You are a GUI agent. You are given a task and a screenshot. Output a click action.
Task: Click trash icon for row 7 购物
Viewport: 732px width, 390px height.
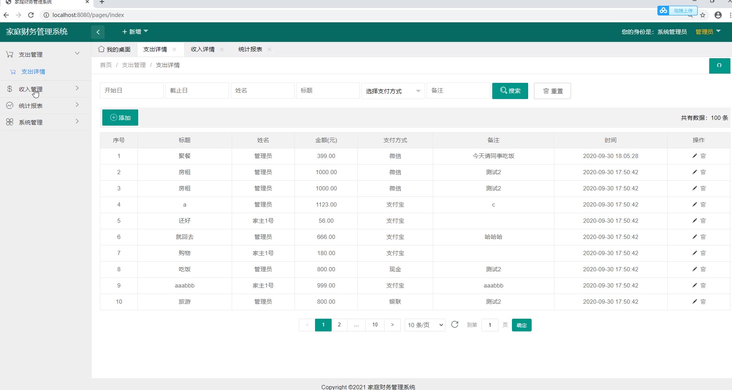tap(703, 253)
